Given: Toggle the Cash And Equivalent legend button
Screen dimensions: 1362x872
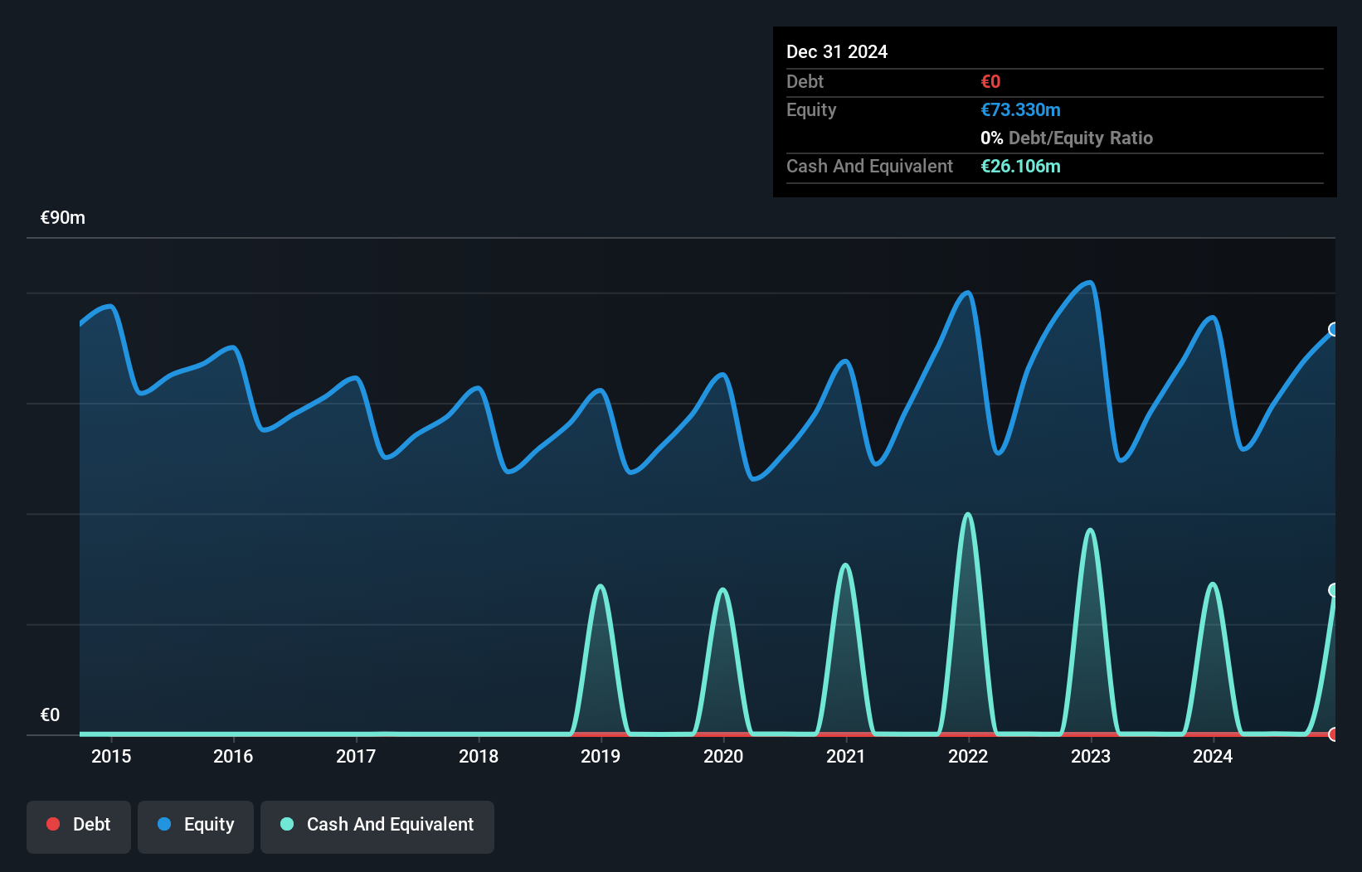Looking at the screenshot, I should click(x=377, y=826).
